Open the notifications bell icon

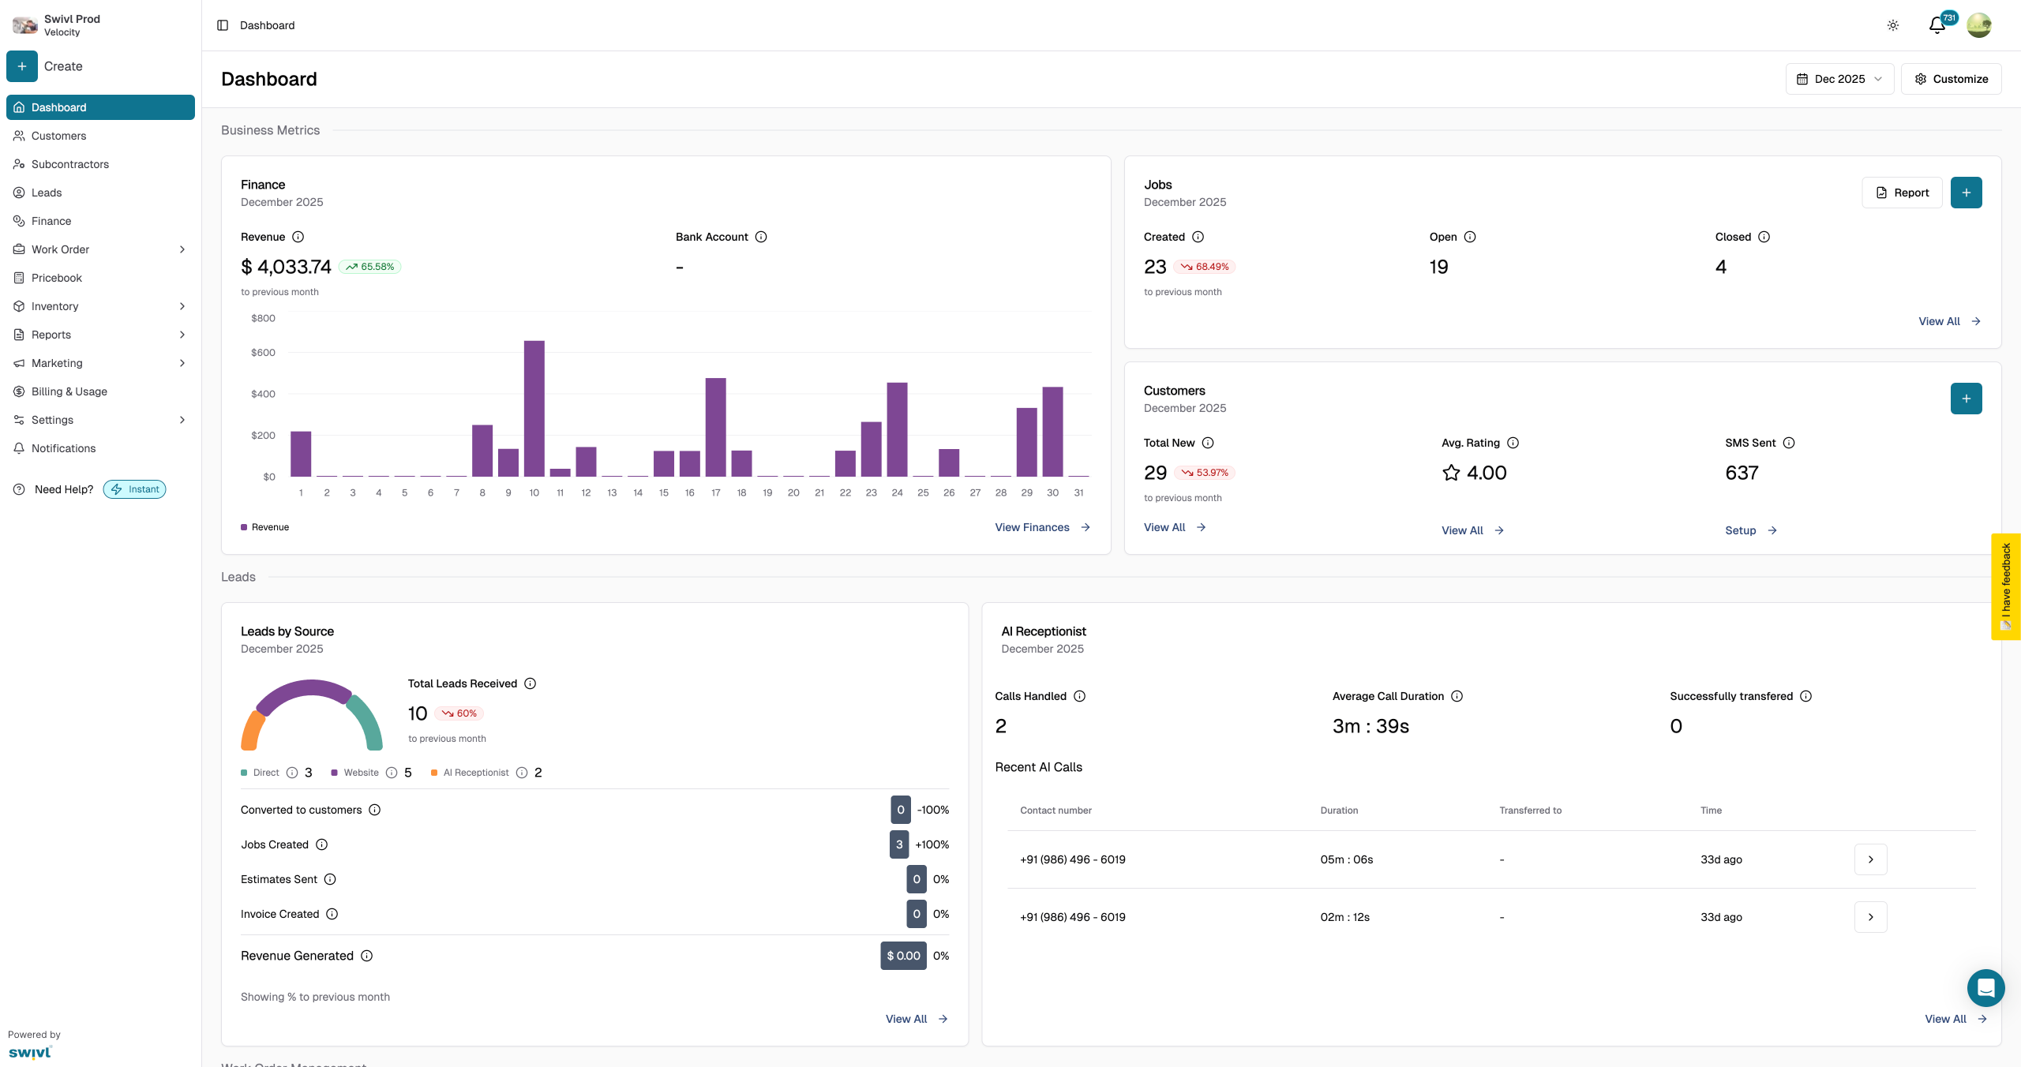point(1937,25)
